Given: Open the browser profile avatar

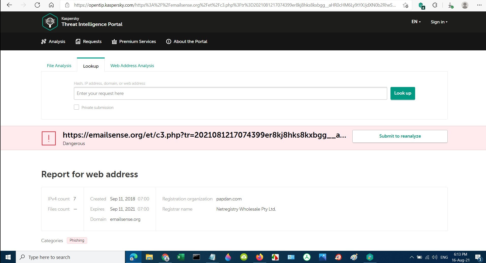Looking at the screenshot, I should 465,5.
